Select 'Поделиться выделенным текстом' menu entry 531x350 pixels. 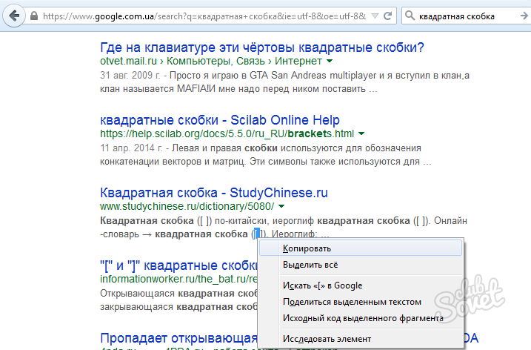(352, 302)
